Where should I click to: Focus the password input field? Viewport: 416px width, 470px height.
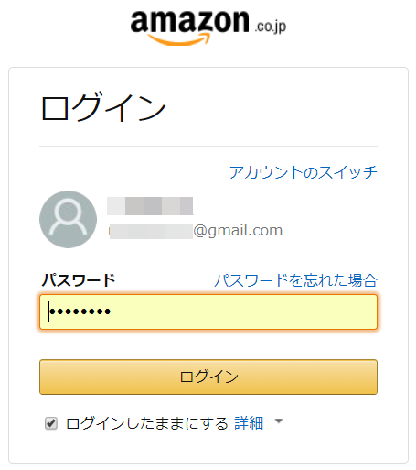coord(208,312)
